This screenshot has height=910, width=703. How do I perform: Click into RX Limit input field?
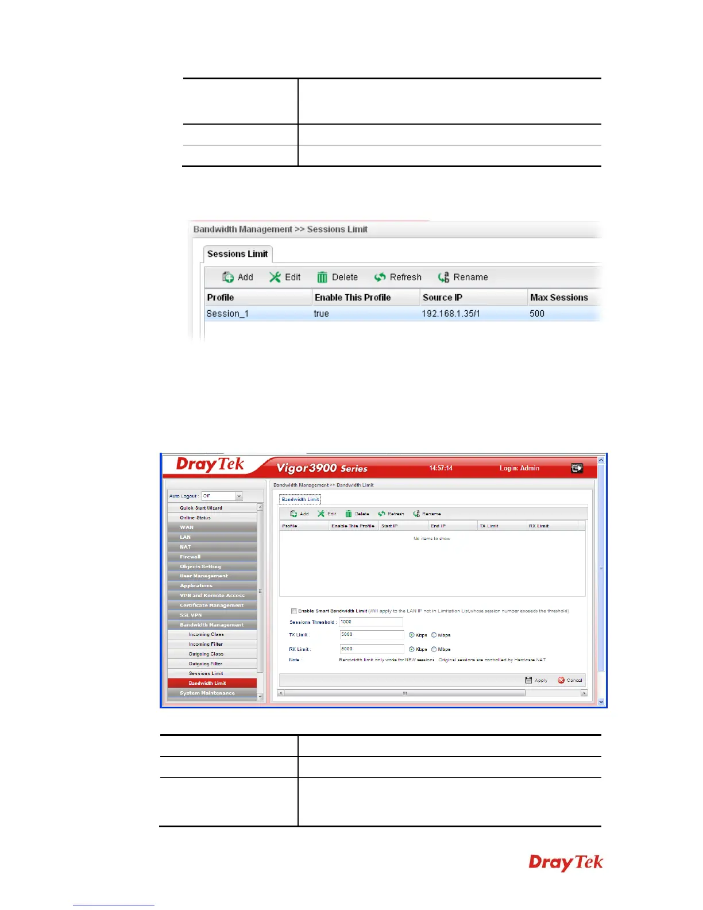click(x=372, y=649)
